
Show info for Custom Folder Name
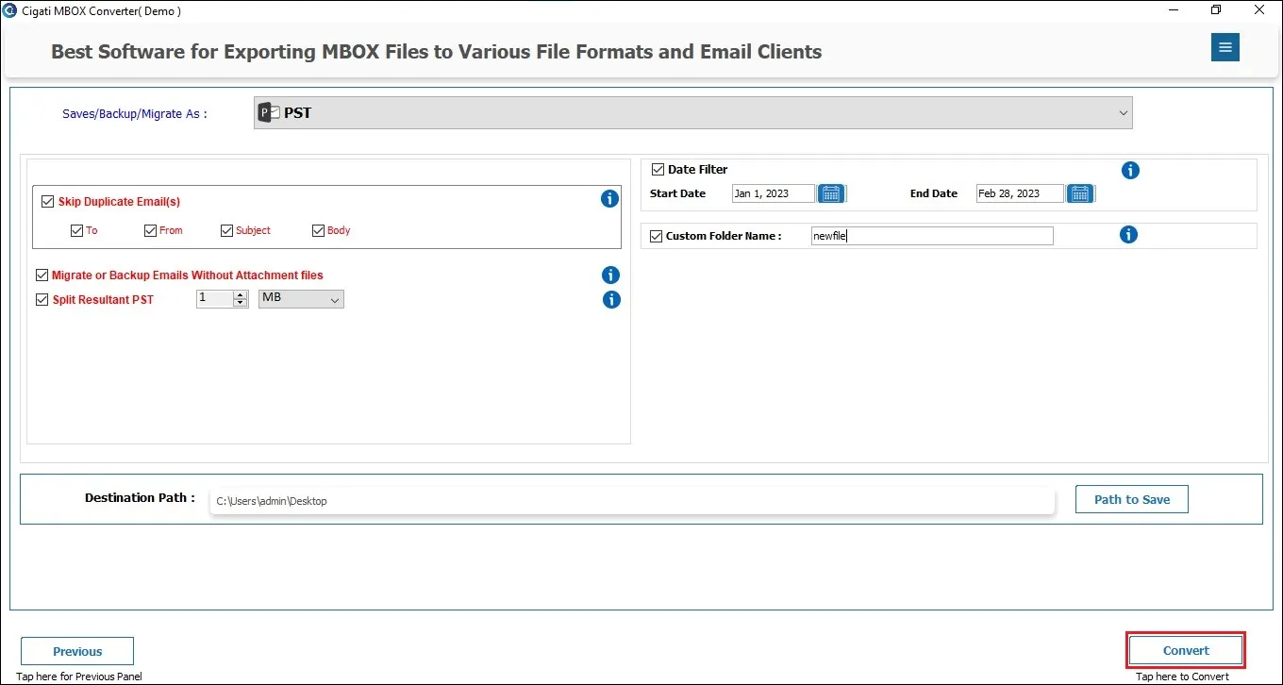[1128, 235]
